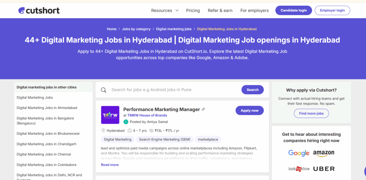Viewport: 366px width, 180px height.
Task: Click the Uber logo
Action: pos(324,169)
